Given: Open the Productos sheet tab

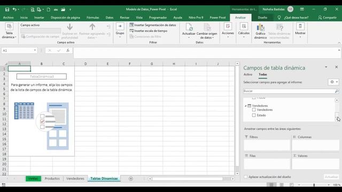Looking at the screenshot, I should 52,179.
